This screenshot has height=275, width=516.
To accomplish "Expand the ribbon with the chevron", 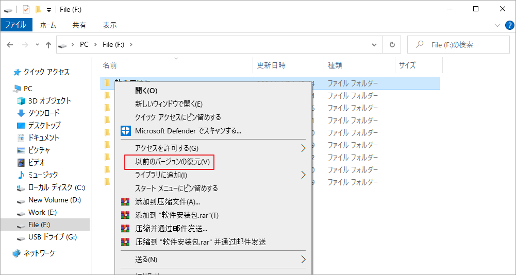I will [497, 25].
